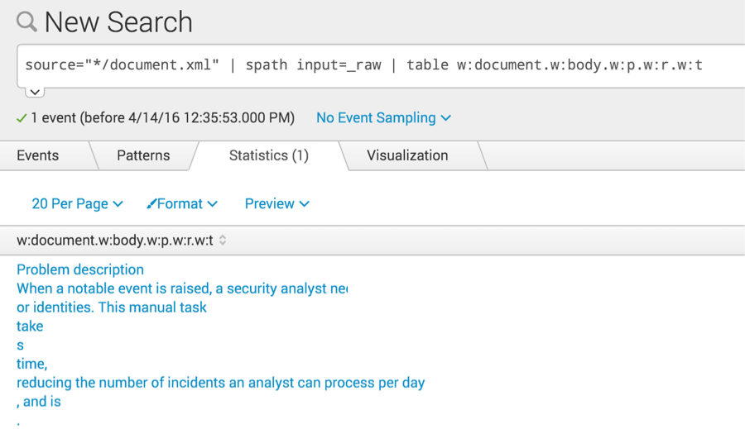Click the green checkmark job status icon
The width and height of the screenshot is (745, 429).
click(x=22, y=118)
